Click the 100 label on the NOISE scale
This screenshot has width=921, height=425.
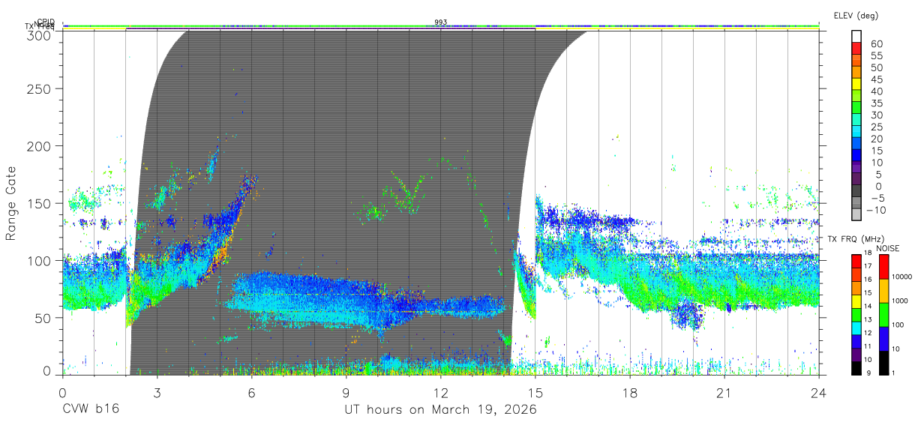pyautogui.click(x=896, y=325)
